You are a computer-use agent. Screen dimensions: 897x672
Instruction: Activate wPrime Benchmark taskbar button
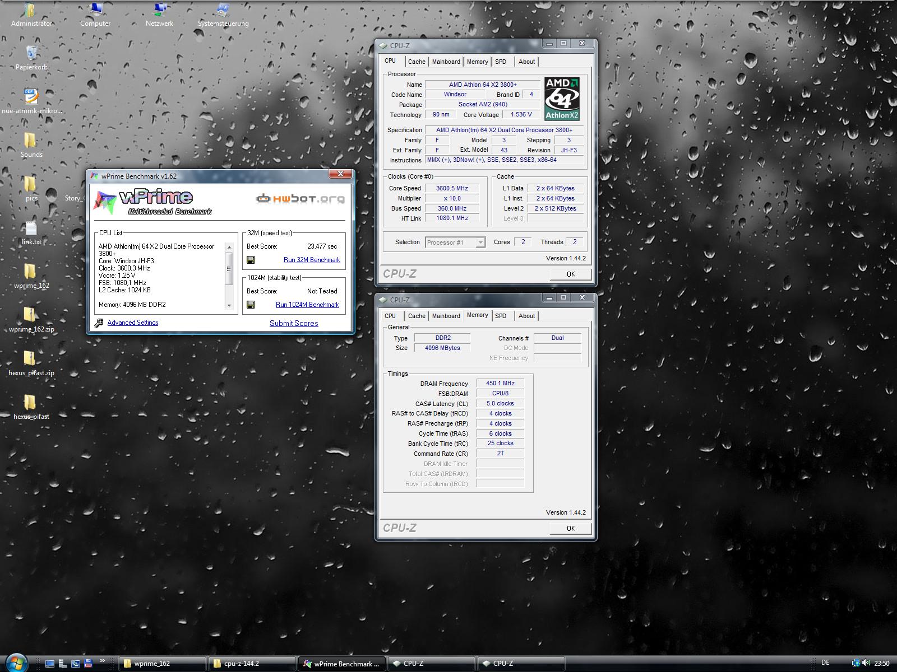[341, 664]
